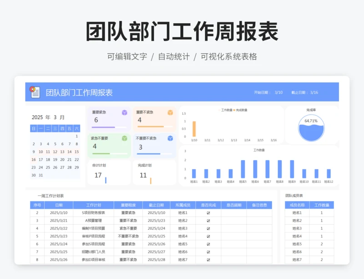Click the 编制Y项目预算 work plan cell

click(94, 228)
